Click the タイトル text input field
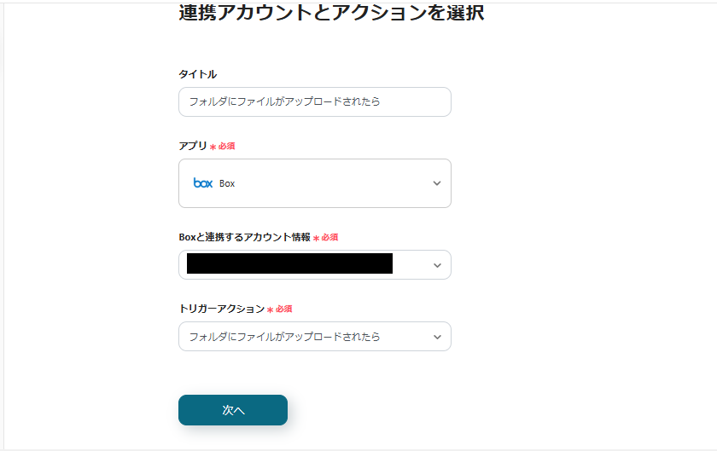 pos(314,101)
